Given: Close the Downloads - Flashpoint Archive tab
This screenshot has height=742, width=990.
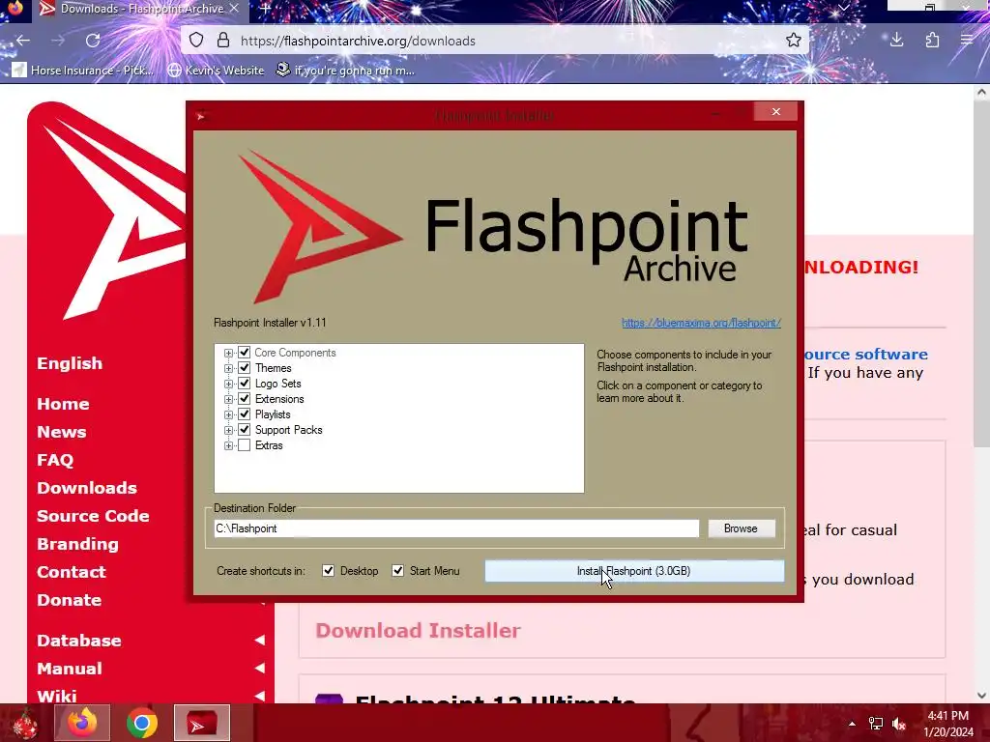Looking at the screenshot, I should coord(234,9).
